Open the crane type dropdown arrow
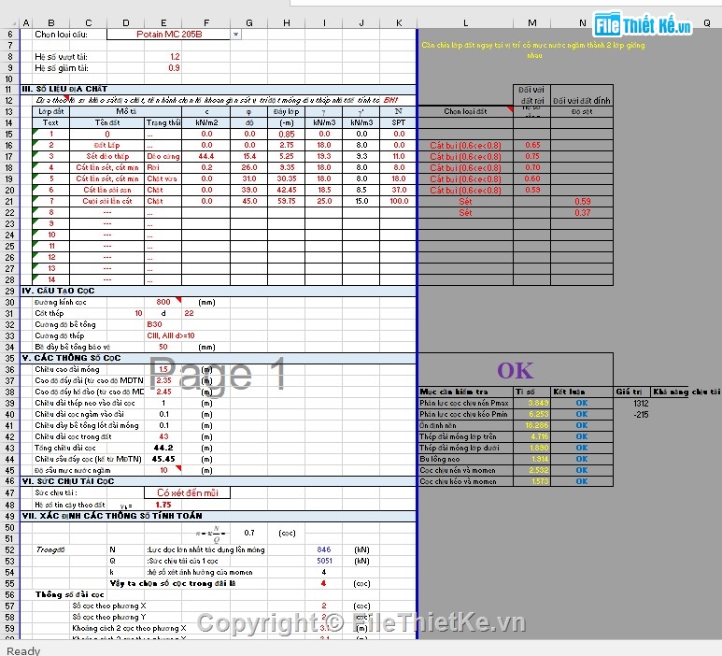The height and width of the screenshot is (656, 722). [x=235, y=35]
